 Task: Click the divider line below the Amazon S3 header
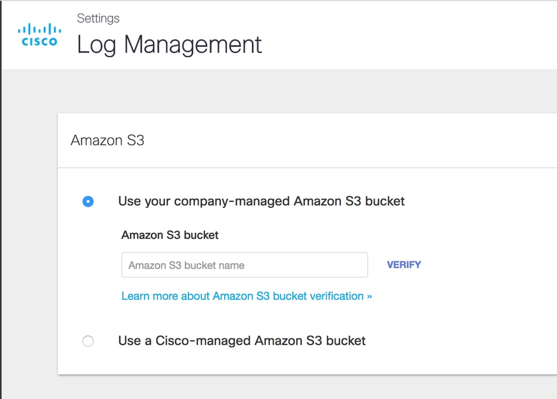click(x=307, y=168)
